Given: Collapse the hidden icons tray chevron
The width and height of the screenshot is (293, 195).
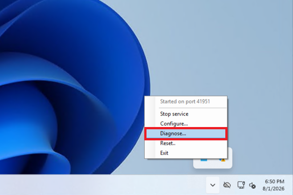Looking at the screenshot, I should pyautogui.click(x=213, y=185).
